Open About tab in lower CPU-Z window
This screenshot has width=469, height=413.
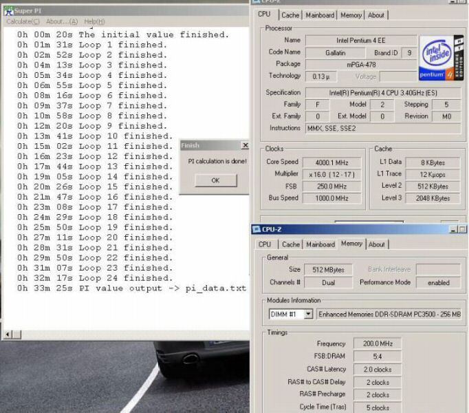point(377,244)
